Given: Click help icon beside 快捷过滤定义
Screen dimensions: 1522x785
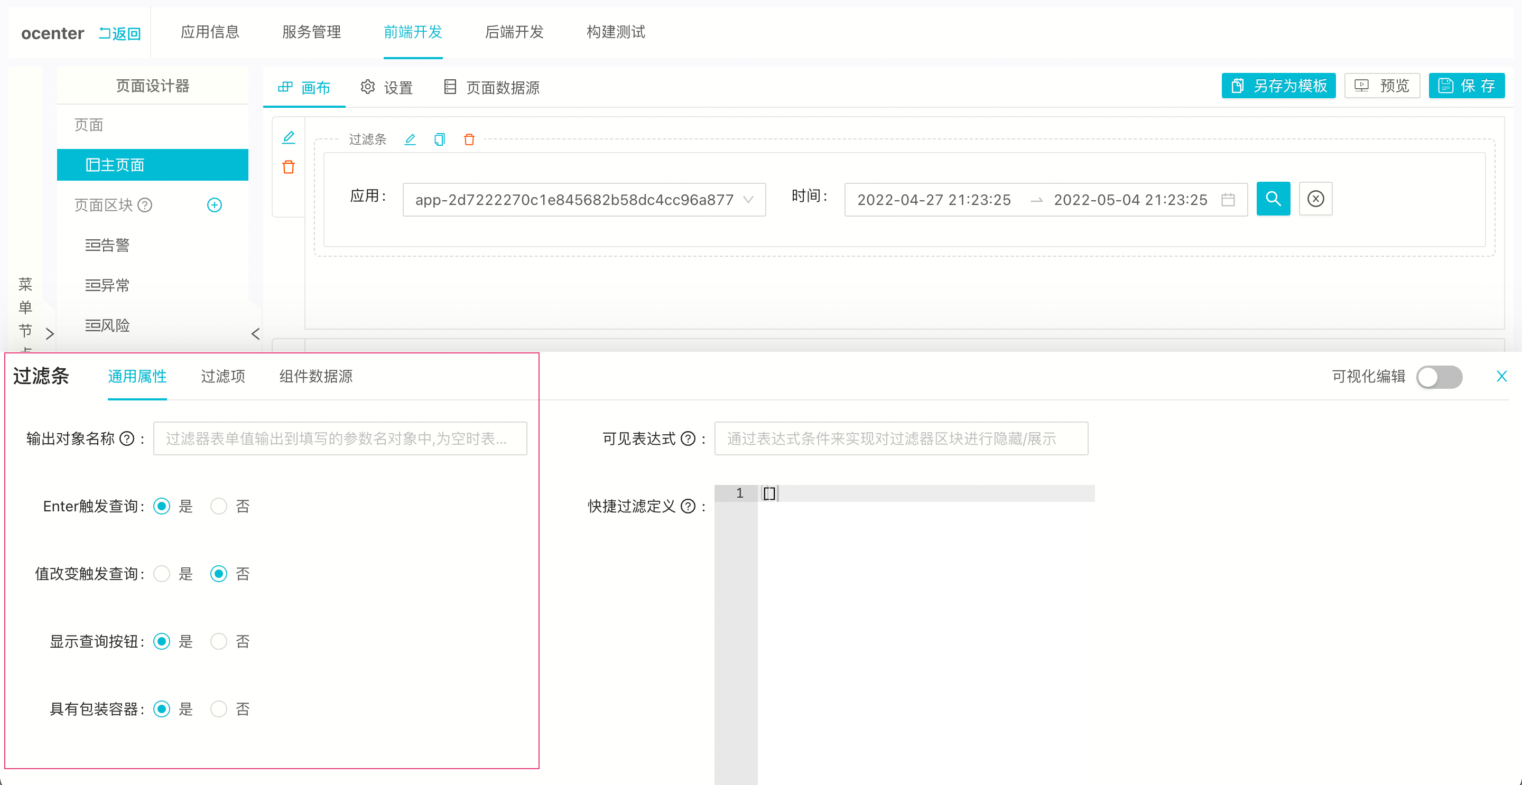Looking at the screenshot, I should (688, 506).
